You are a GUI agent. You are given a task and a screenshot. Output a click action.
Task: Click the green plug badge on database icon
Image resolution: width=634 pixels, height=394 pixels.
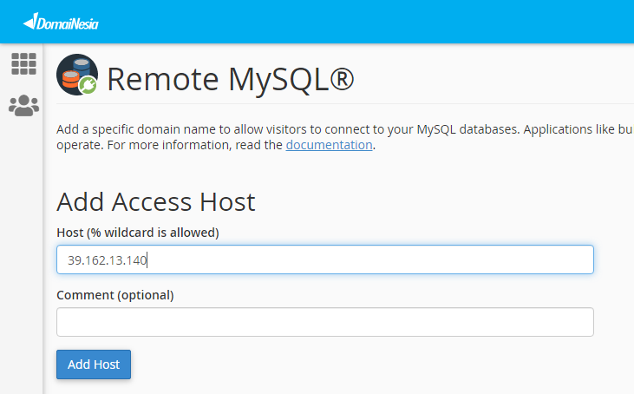(88, 85)
